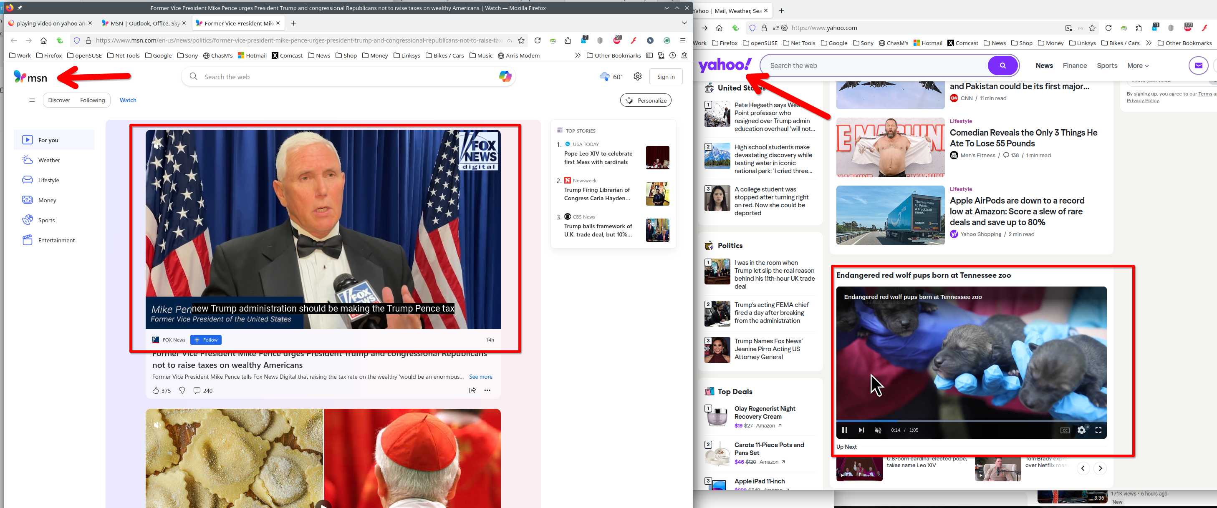This screenshot has width=1217, height=508.
Task: Open the list all tabs dropdown in the MSN window
Action: pyautogui.click(x=684, y=23)
